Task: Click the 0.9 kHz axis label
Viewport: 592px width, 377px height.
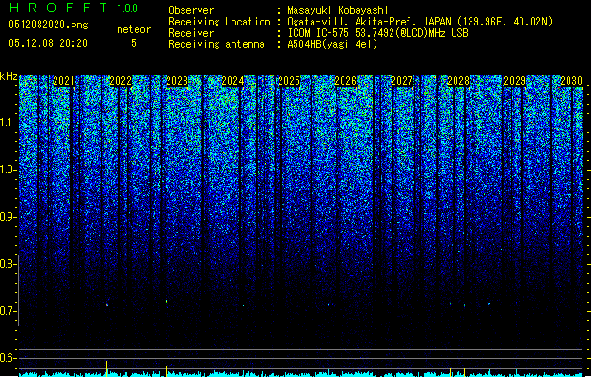Action: (x=8, y=217)
